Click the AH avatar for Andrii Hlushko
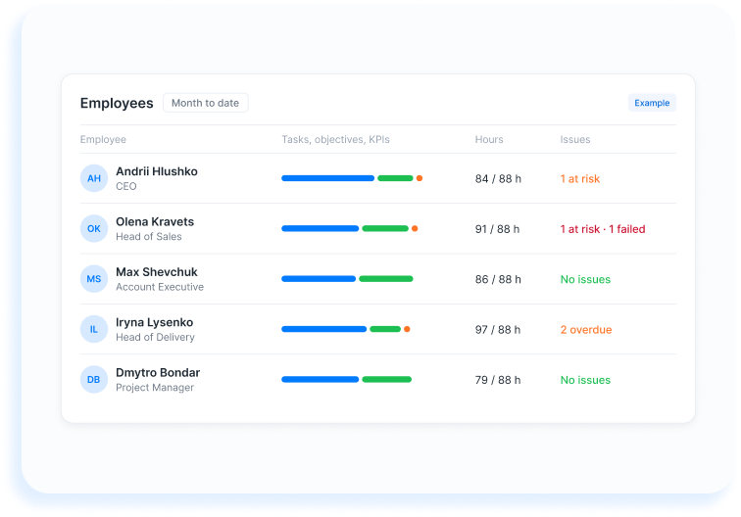The image size is (741, 517). (x=94, y=178)
